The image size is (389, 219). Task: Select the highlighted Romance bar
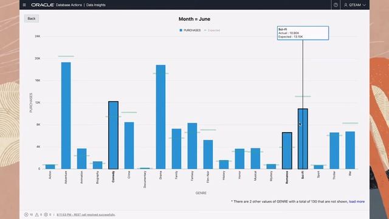pos(287,151)
